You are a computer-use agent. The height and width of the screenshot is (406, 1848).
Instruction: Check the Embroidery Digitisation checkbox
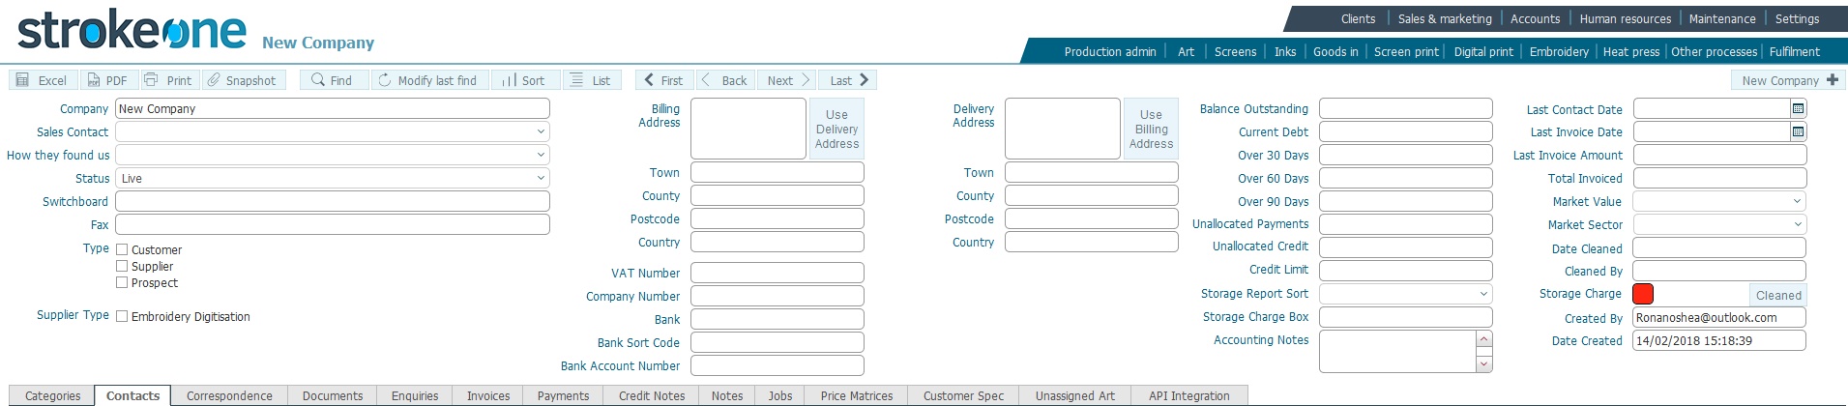tap(122, 316)
